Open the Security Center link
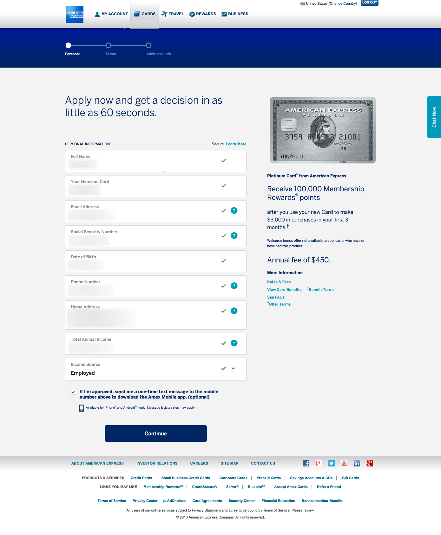 pyautogui.click(x=242, y=501)
